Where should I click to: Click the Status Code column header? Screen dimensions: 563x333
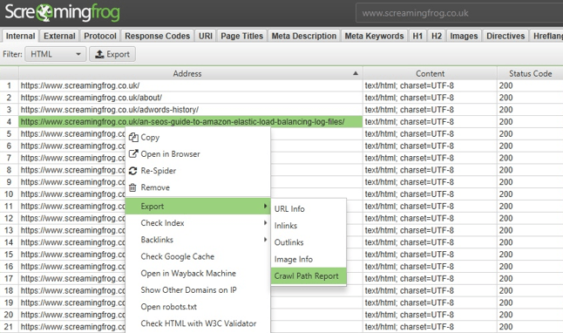pos(530,73)
